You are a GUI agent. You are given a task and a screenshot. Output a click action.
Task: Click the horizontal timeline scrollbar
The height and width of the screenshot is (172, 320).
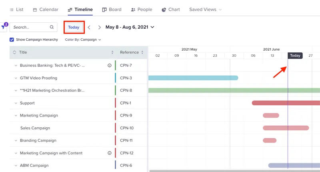234,171
